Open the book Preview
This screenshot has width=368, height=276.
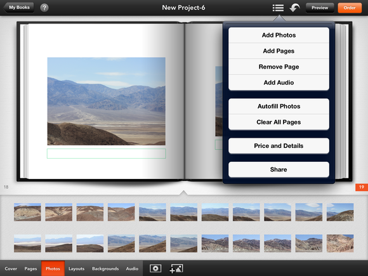point(320,8)
